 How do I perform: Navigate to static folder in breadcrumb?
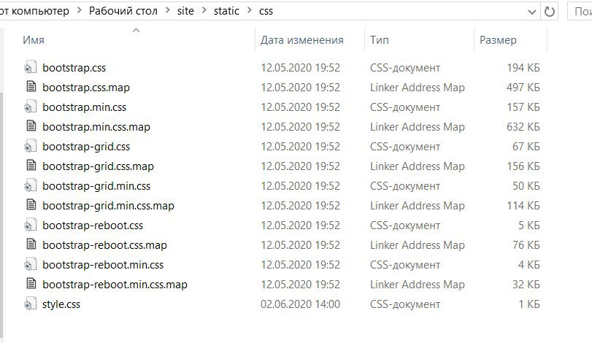pos(226,11)
